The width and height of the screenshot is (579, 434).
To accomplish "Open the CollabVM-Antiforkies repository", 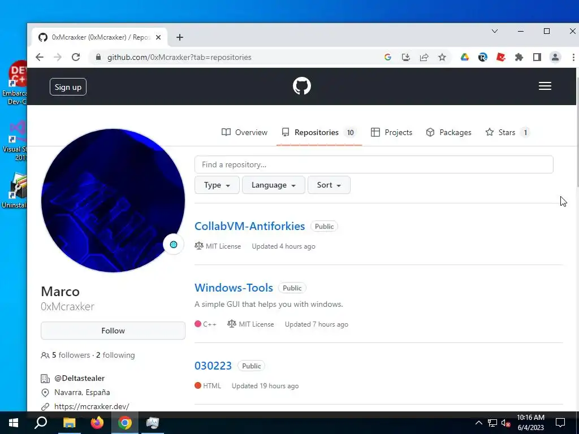I will coord(249,226).
